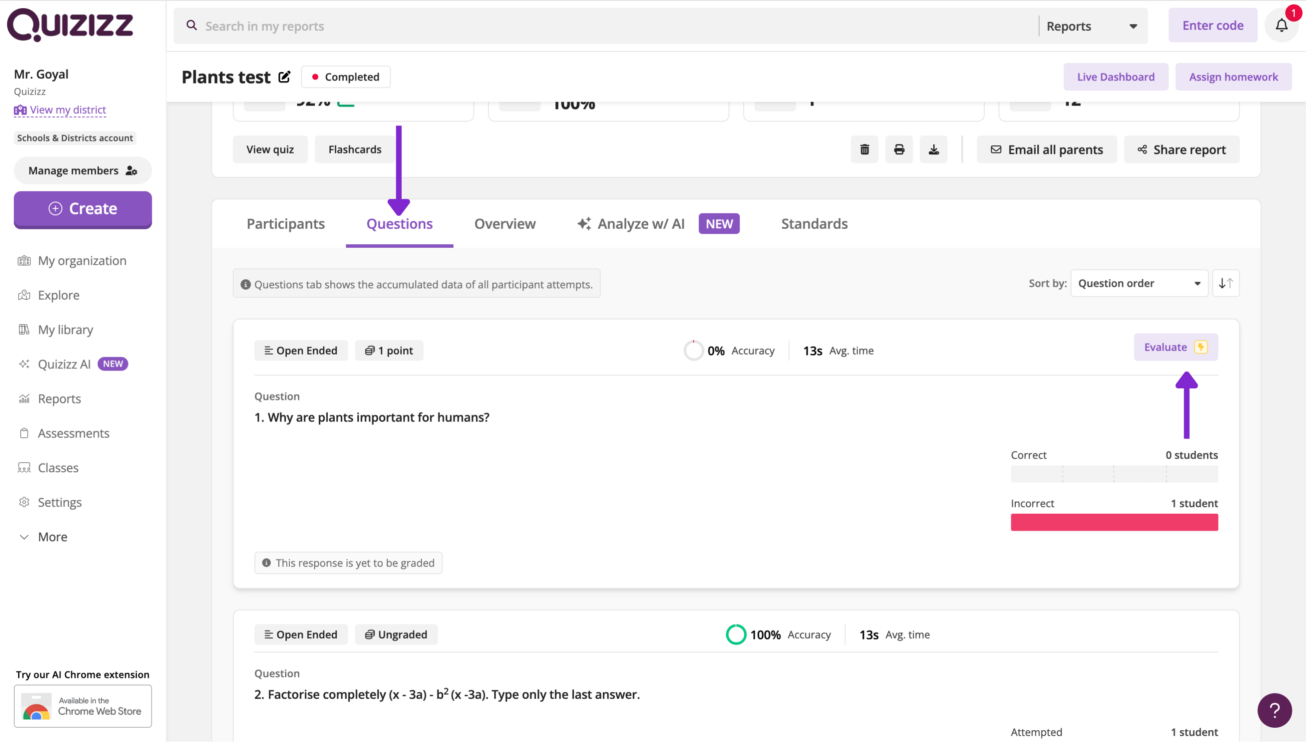The height and width of the screenshot is (742, 1306).
Task: Click Manage members button
Action: (83, 171)
